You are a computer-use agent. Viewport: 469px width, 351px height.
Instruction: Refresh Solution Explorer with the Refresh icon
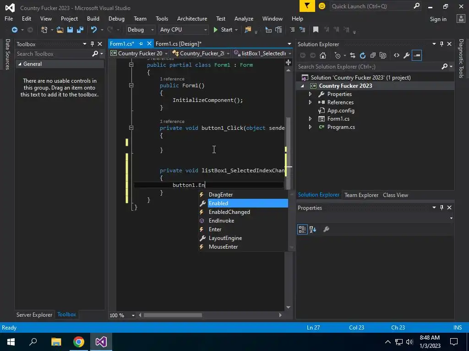pyautogui.click(x=363, y=55)
